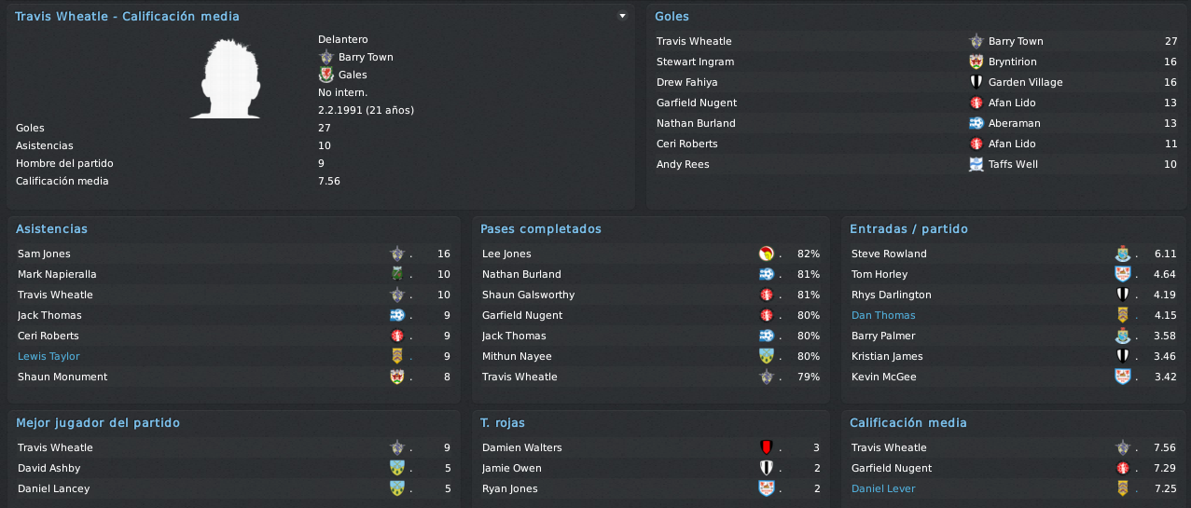Viewport: 1191px width, 508px height.
Task: Click Garden Village badge next to Drew Fahiya
Action: click(x=976, y=82)
